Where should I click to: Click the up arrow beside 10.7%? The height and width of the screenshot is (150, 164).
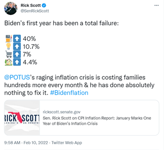pyautogui.click(x=17, y=46)
